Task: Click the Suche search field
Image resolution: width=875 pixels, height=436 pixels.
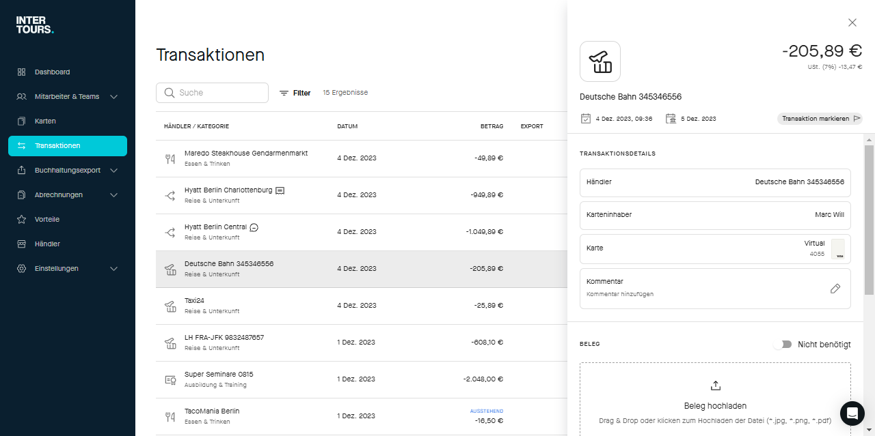Action: pyautogui.click(x=212, y=93)
